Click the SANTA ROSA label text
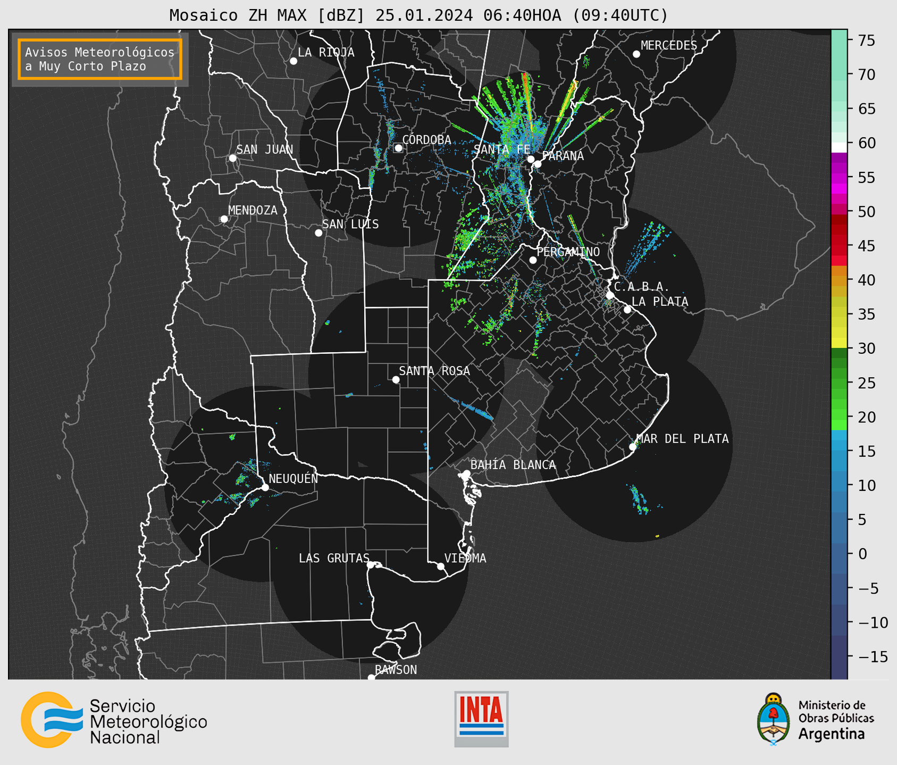The height and width of the screenshot is (765, 897). pyautogui.click(x=434, y=371)
